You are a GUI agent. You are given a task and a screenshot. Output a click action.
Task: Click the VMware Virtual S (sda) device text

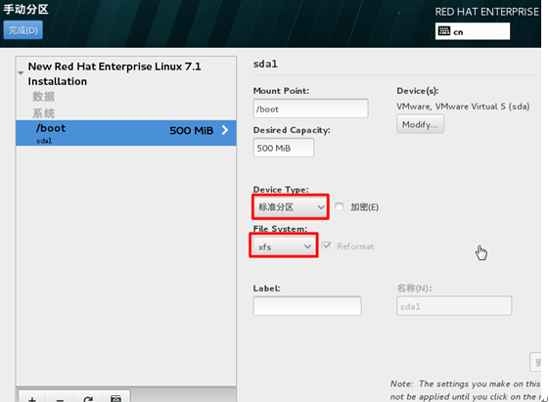tap(463, 107)
